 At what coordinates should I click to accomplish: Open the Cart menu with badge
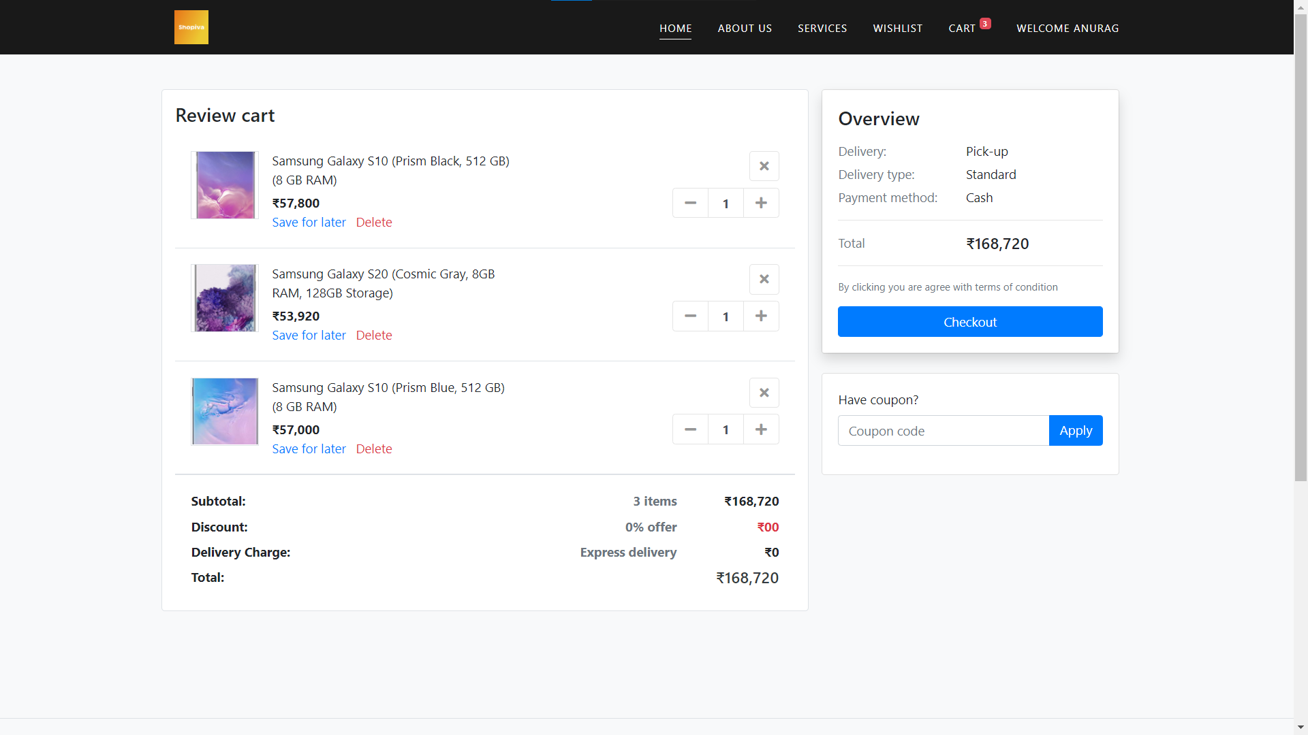(x=961, y=28)
